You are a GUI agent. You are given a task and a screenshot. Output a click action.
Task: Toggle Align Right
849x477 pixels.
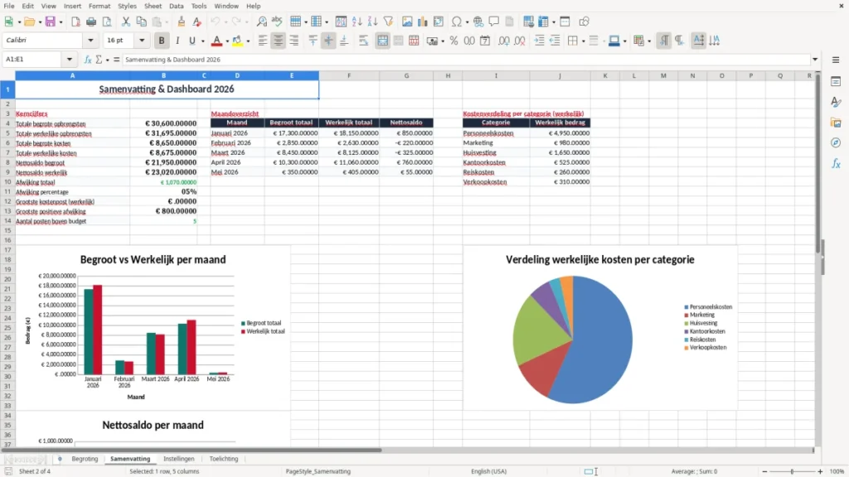(294, 41)
